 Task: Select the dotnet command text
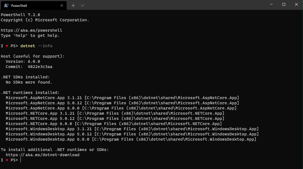coord(28,46)
